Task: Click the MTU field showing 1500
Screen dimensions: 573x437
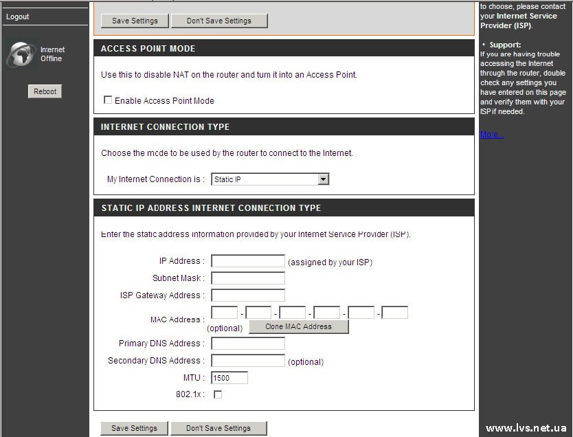Action: click(229, 378)
